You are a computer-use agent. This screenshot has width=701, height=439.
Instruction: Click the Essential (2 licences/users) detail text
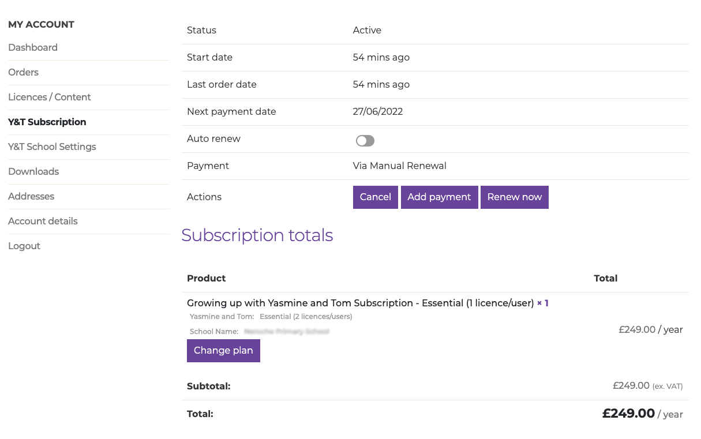pyautogui.click(x=306, y=316)
